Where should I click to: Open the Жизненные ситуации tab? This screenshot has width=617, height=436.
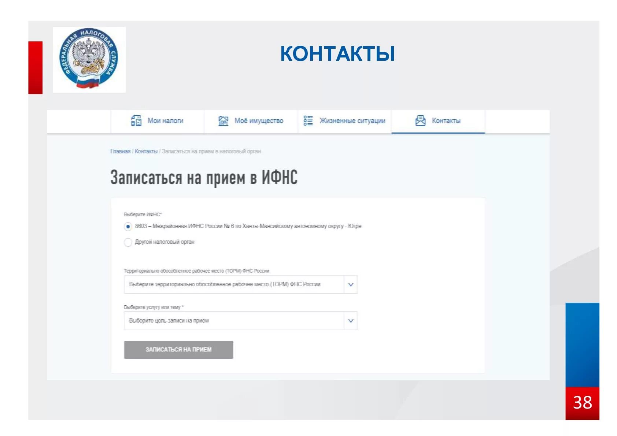[345, 121]
